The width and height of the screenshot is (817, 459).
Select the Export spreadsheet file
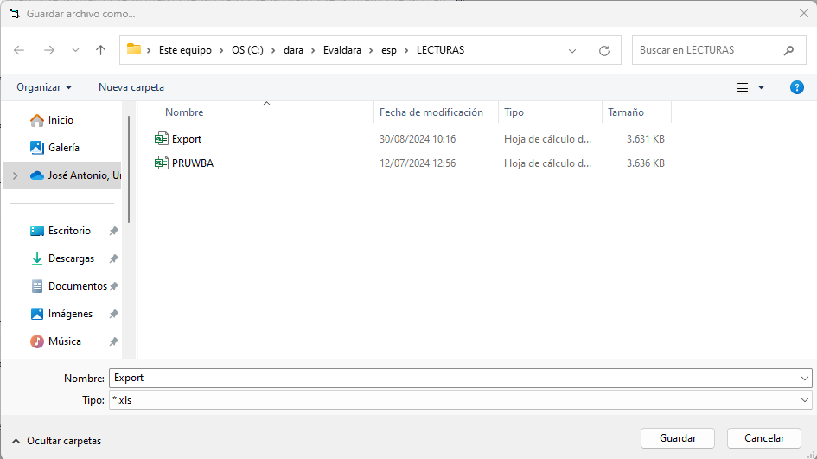187,139
